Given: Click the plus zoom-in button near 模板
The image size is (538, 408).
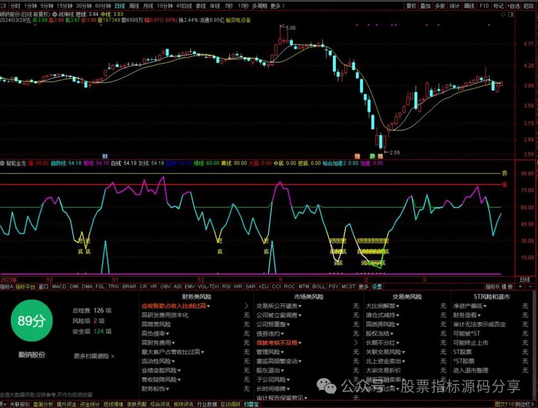Looking at the screenshot, I should [521, 286].
